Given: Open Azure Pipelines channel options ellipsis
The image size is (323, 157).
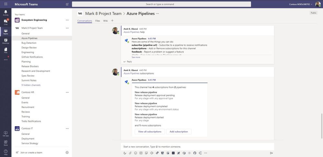Looking at the screenshot, I should (x=157, y=14).
